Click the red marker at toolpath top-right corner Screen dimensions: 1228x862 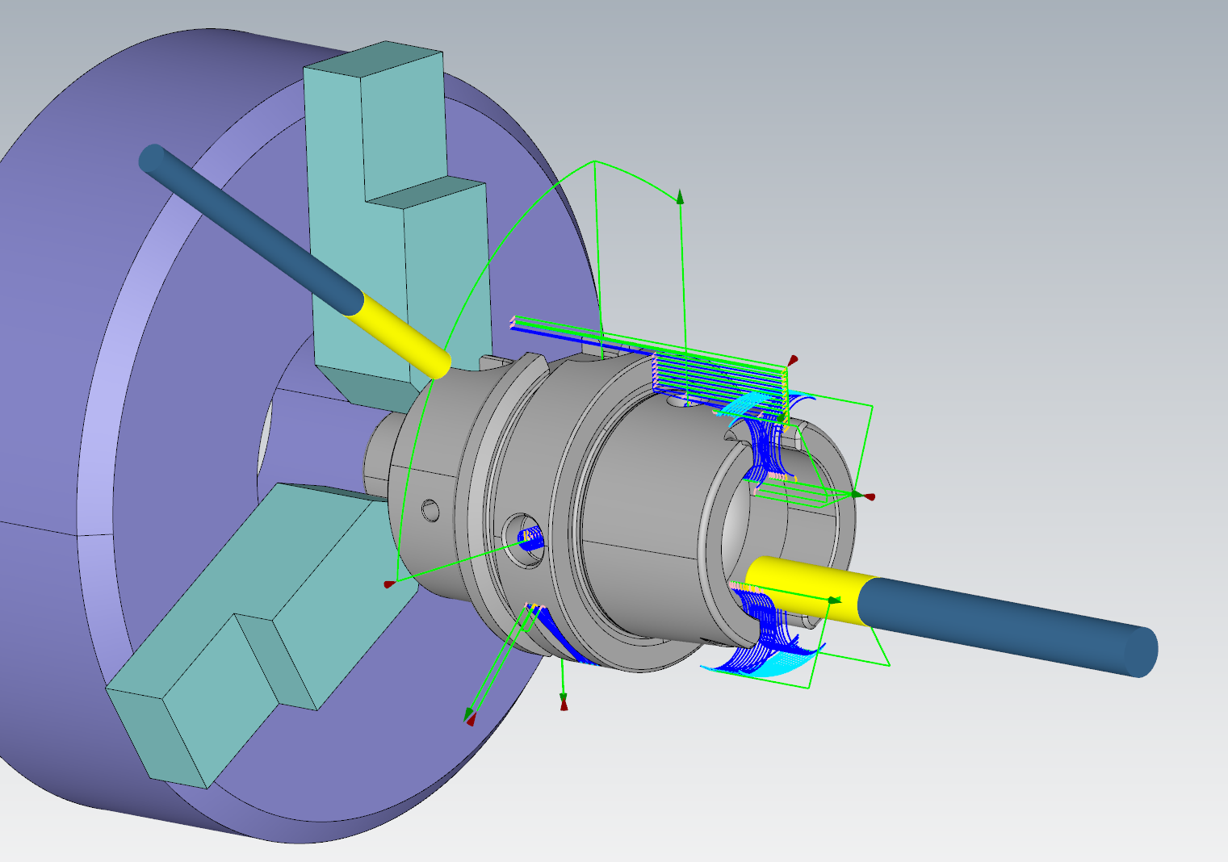point(794,359)
